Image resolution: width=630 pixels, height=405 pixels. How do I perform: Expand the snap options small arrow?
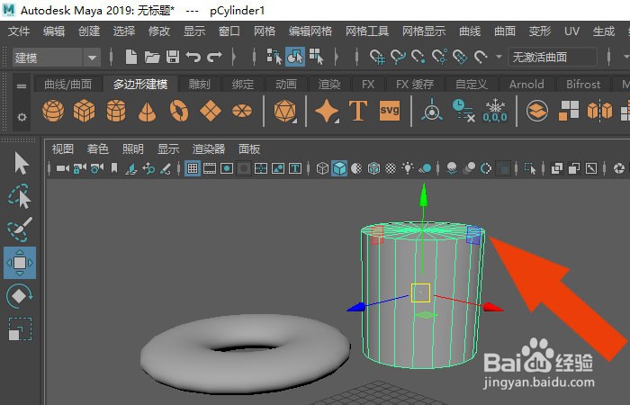(499, 57)
